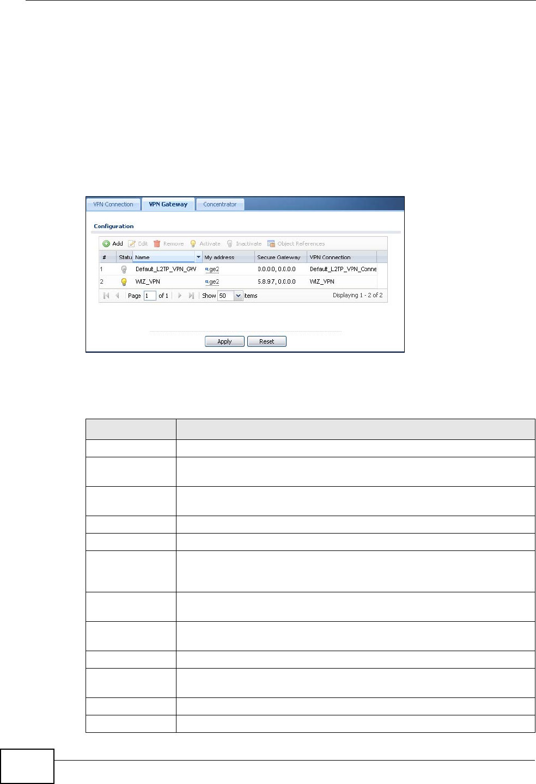536x784 pixels.
Task: Click the 0.0.0.0, 0.0.0.0 secure gateway cell
Action: click(277, 269)
